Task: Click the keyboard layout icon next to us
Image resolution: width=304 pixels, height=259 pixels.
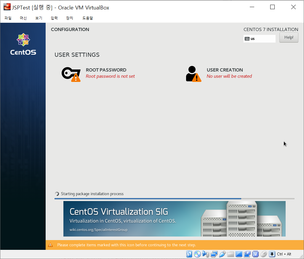Action: (x=247, y=39)
